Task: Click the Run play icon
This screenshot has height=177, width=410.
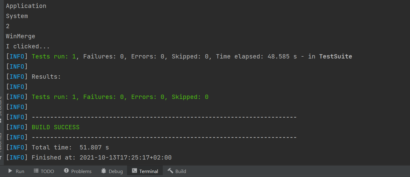Action: coord(10,171)
